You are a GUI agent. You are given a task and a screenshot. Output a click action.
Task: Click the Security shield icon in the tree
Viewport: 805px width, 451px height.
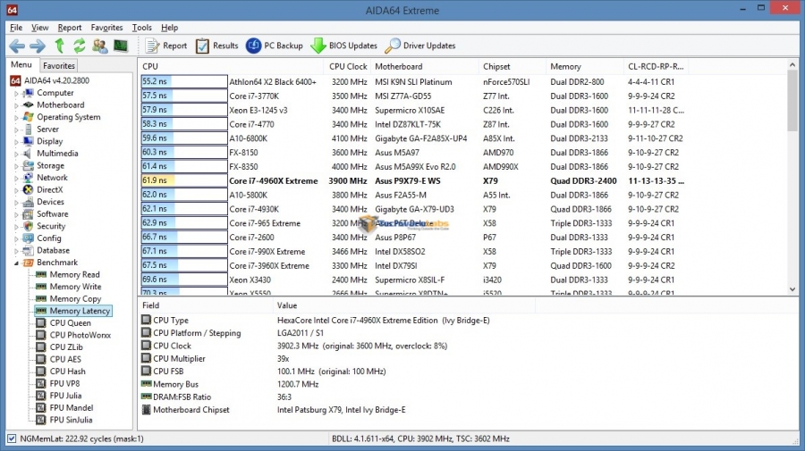click(29, 226)
